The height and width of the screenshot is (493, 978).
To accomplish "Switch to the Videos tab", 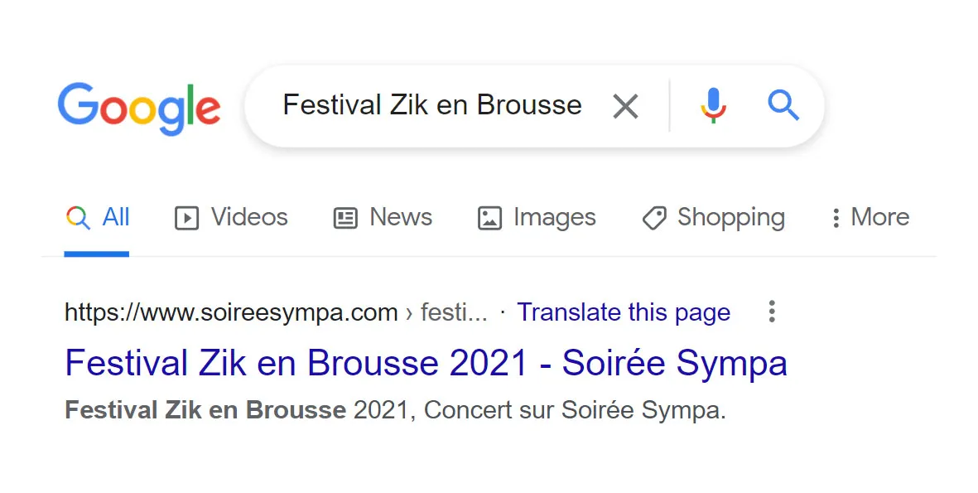I will click(x=249, y=217).
